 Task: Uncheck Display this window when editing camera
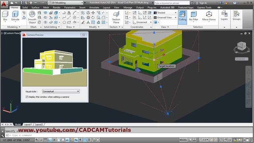[x=27, y=97]
